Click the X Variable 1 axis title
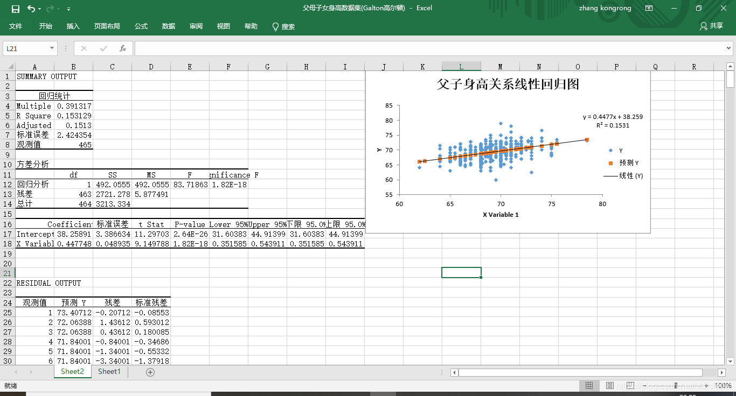 click(501, 215)
